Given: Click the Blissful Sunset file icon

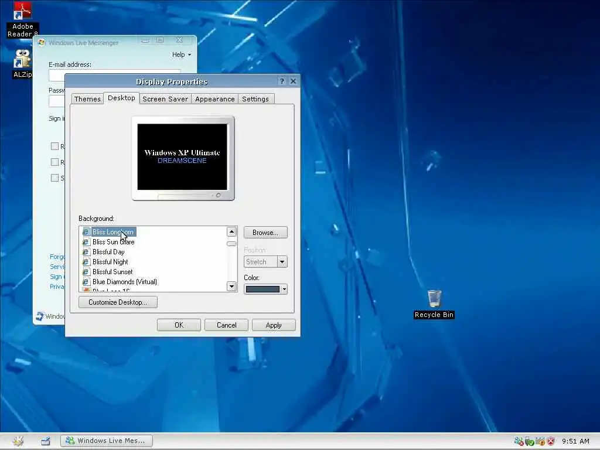Looking at the screenshot, I should tap(86, 272).
